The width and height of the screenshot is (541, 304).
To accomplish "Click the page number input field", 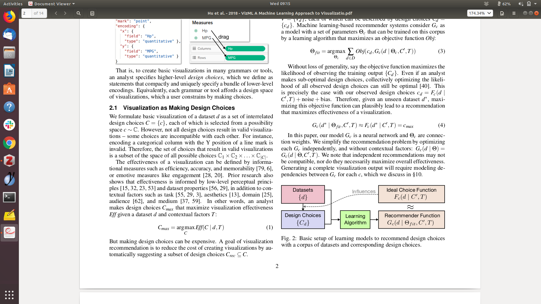I will point(26,13).
